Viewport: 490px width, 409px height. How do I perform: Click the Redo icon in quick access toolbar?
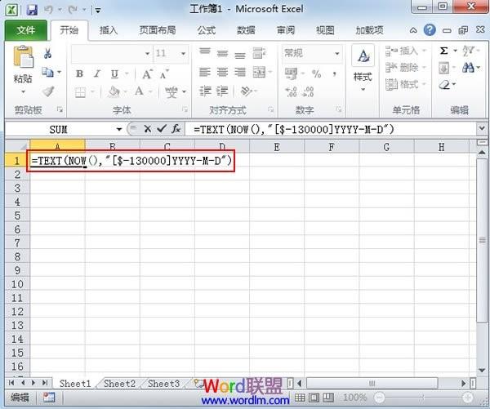73,10
